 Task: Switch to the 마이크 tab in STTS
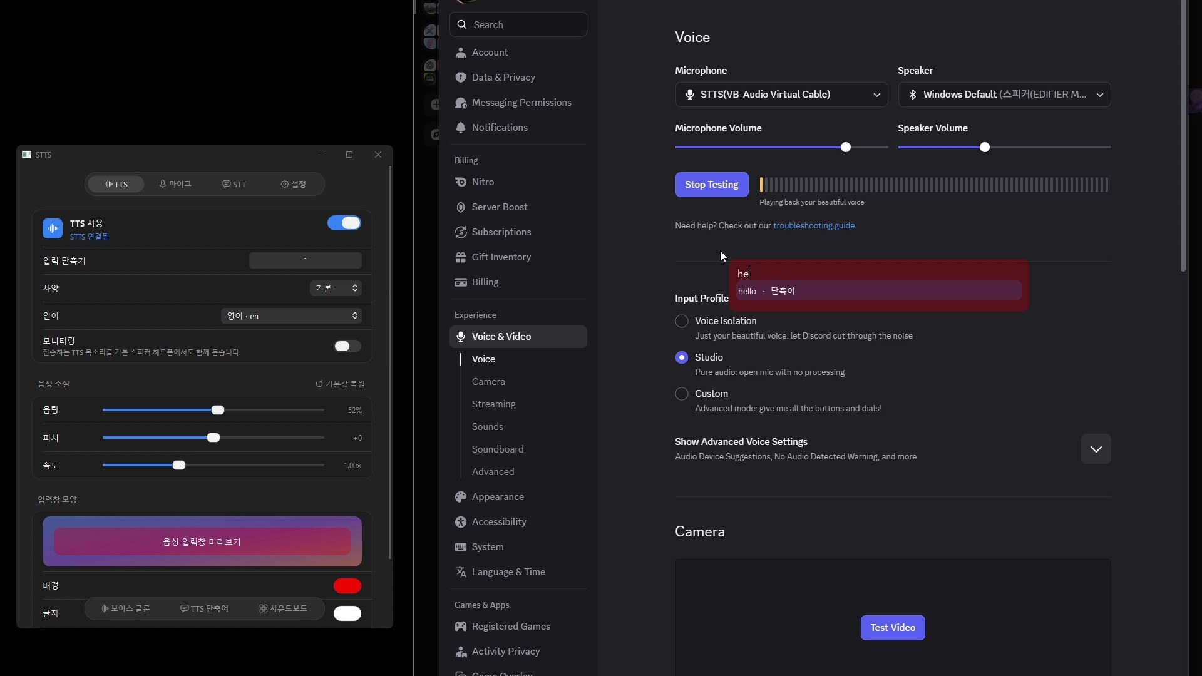175,184
